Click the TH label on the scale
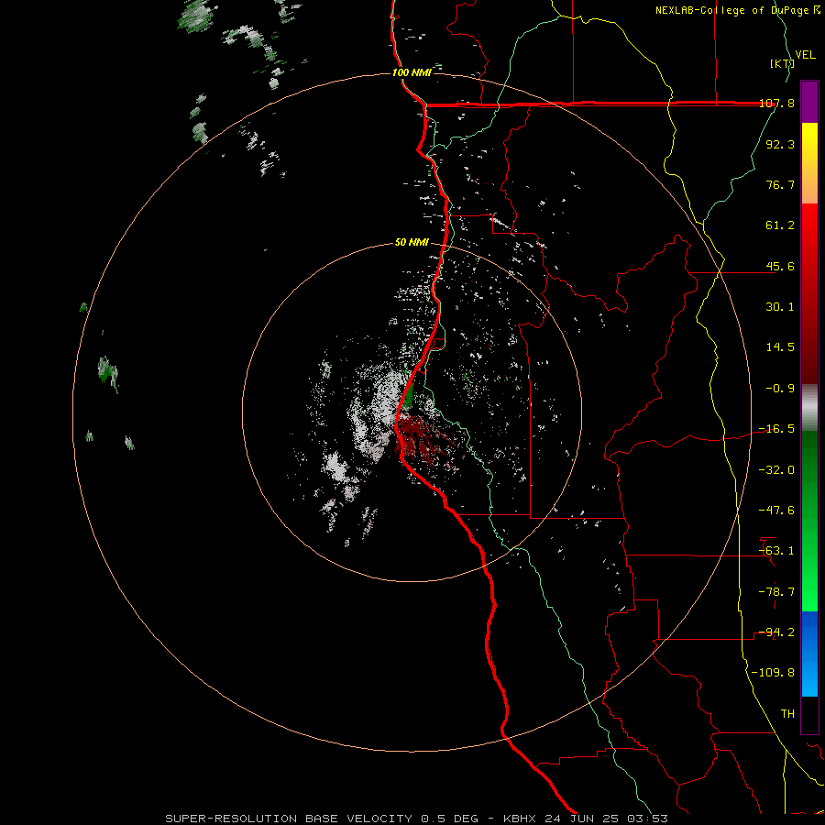 [x=787, y=714]
